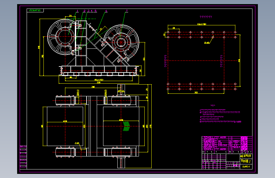
Task: Select the mirrored green label in top-left box
Action: pyautogui.click(x=35, y=10)
